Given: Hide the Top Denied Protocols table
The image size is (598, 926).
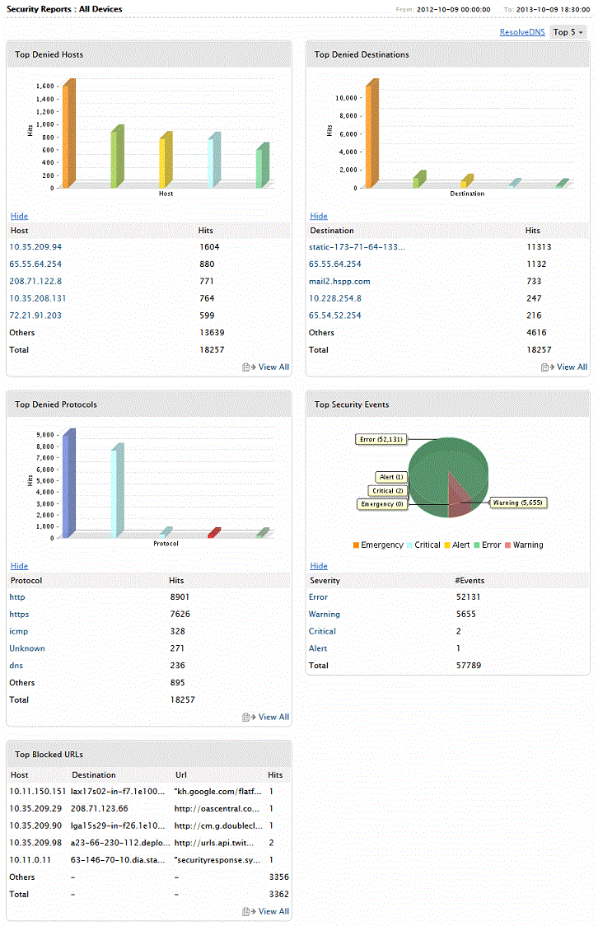Looking at the screenshot, I should coord(19,566).
